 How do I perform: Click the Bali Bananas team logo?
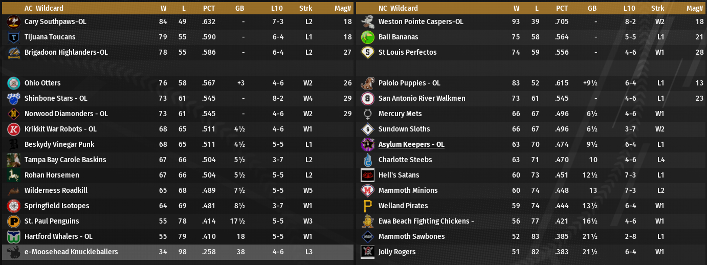click(x=367, y=37)
